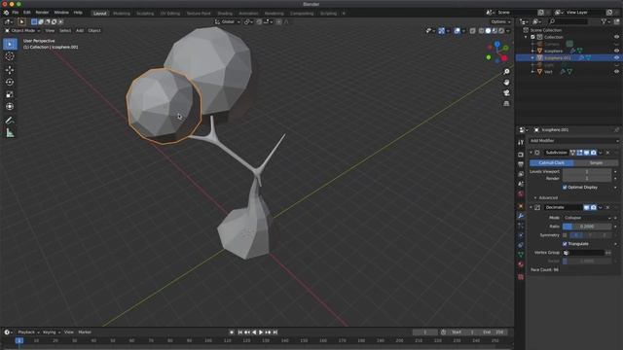
Task: Toggle visibility of Collection in outliner
Action: pos(616,37)
